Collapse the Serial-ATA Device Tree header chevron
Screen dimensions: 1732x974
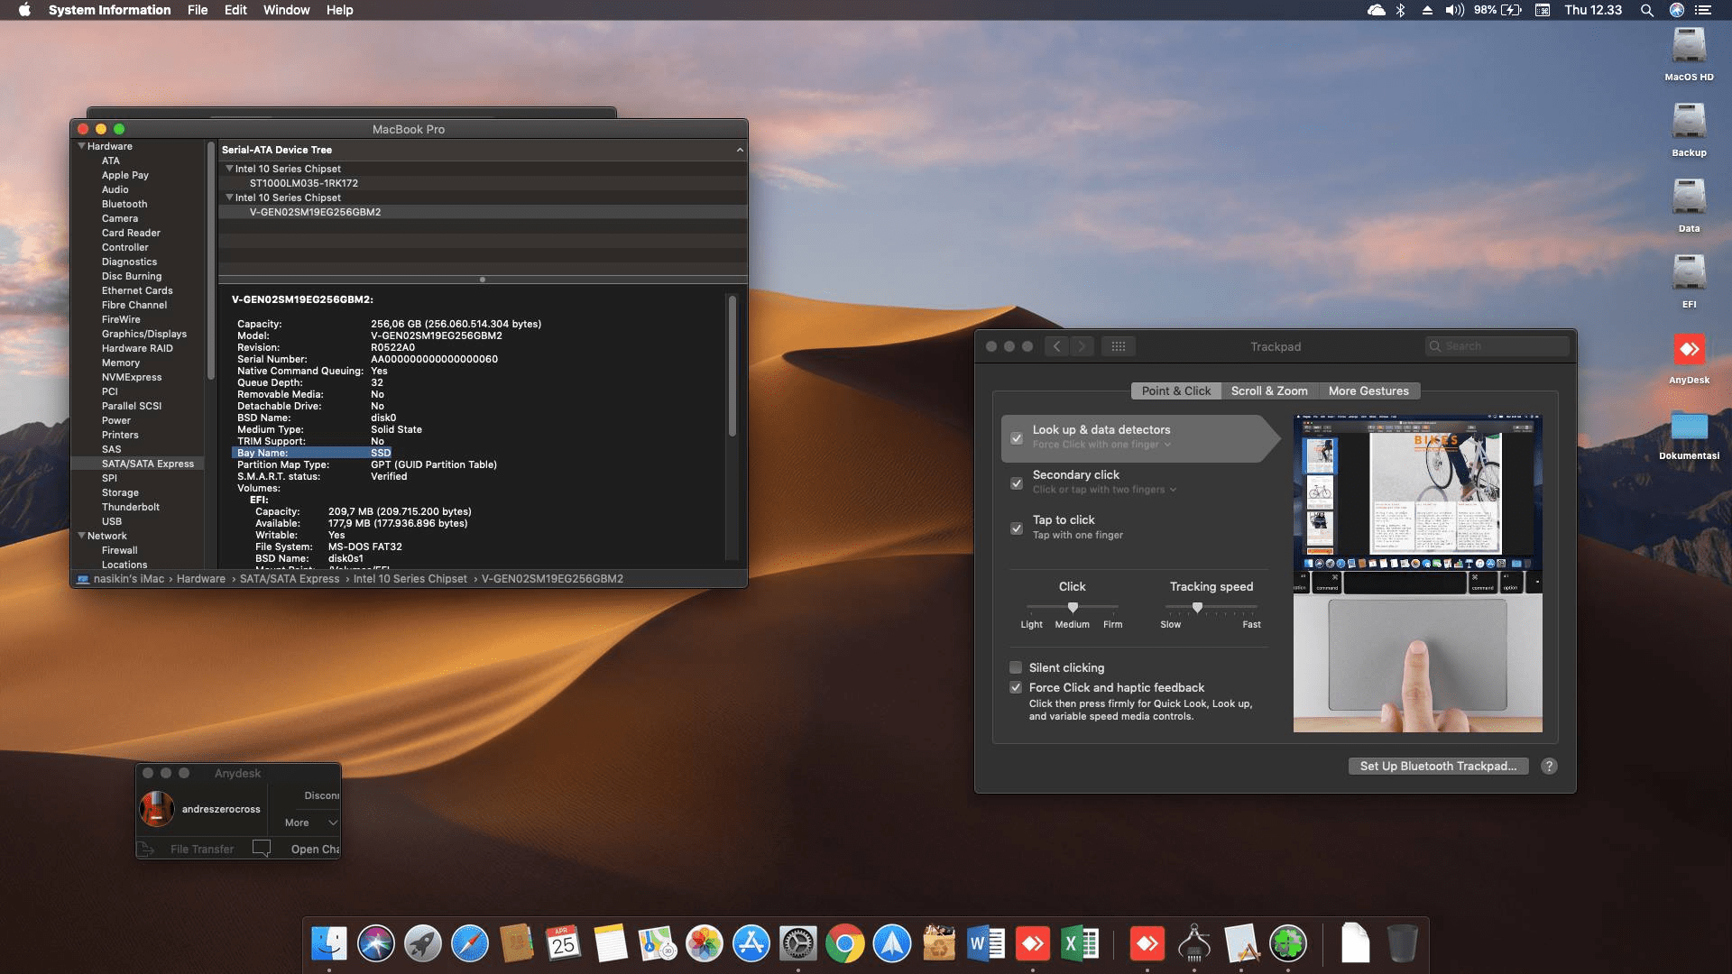click(740, 150)
